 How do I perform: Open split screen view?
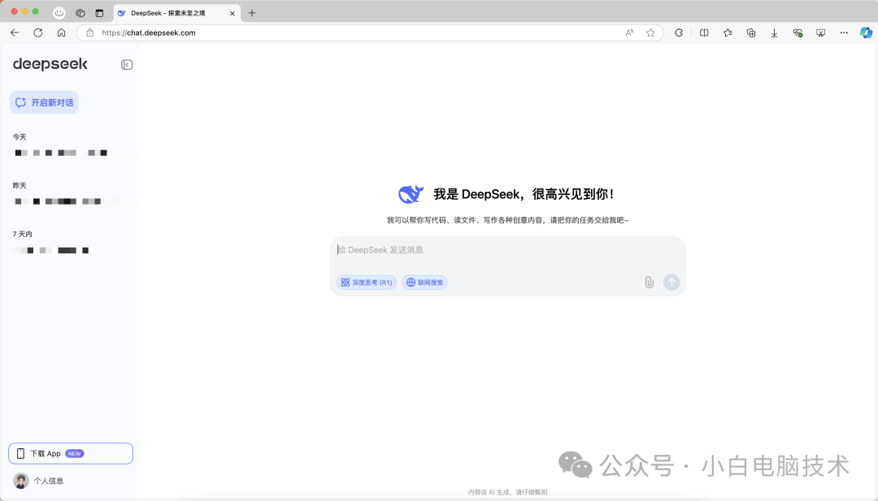704,33
